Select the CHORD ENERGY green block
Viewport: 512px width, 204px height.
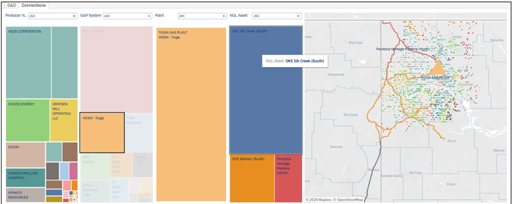click(x=28, y=120)
